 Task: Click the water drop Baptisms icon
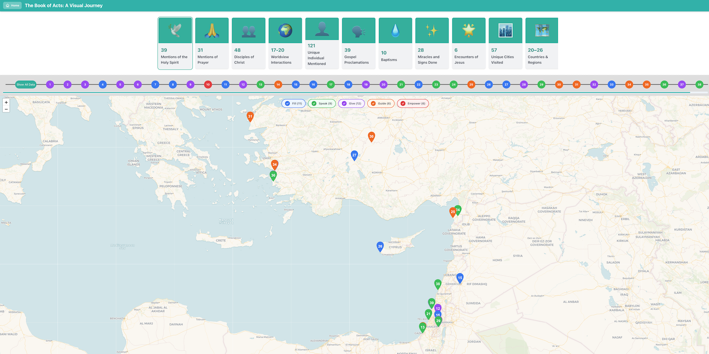click(395, 31)
